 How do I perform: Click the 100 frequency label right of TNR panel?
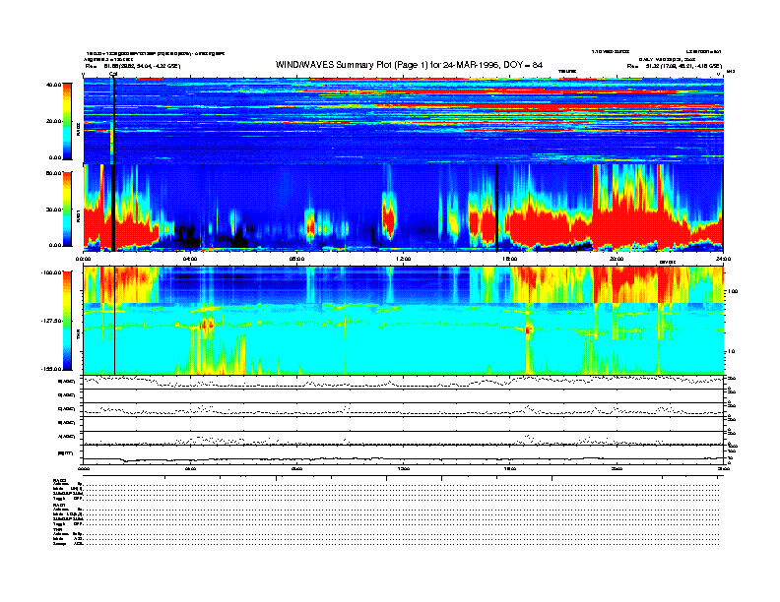tap(733, 291)
